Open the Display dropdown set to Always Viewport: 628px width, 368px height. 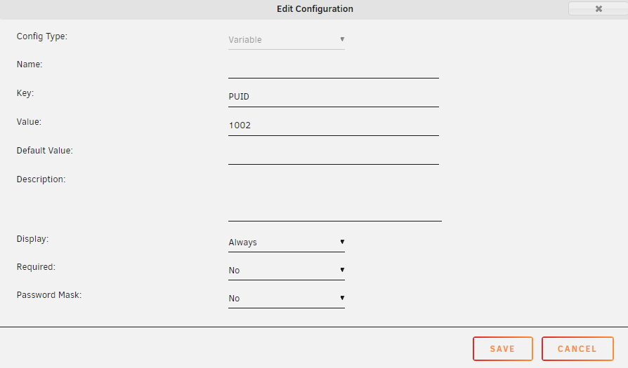[287, 243]
